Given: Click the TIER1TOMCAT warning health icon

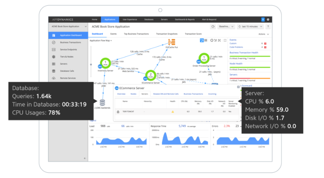Looking at the screenshot, I should pos(173,111).
